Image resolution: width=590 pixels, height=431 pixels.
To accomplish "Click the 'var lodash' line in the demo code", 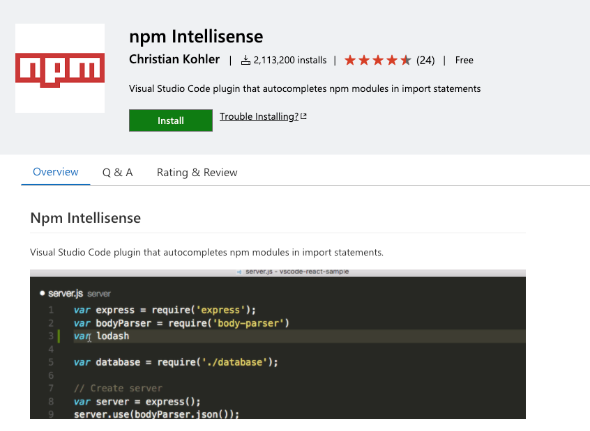I will pos(101,336).
